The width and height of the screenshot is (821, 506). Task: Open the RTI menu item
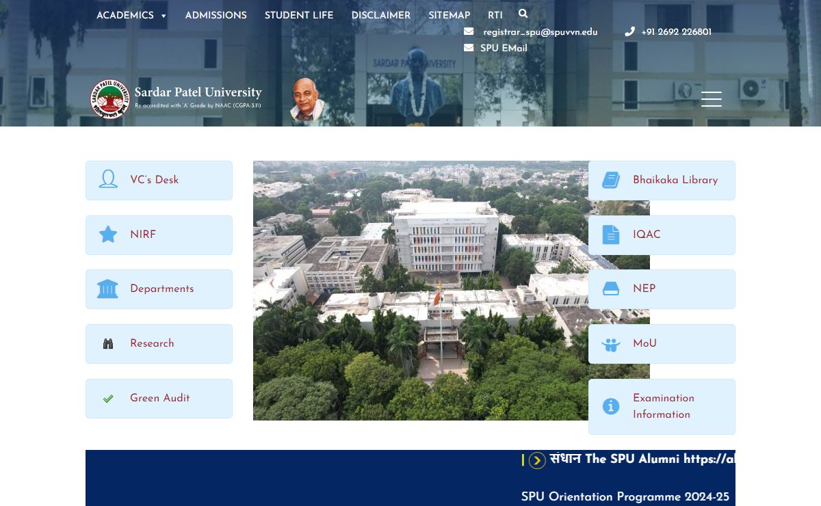[495, 15]
